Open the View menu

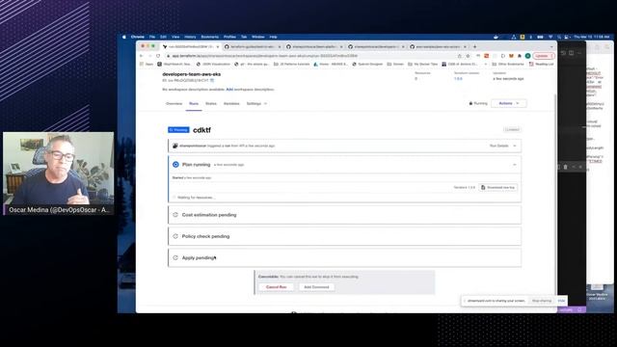(x=175, y=37)
